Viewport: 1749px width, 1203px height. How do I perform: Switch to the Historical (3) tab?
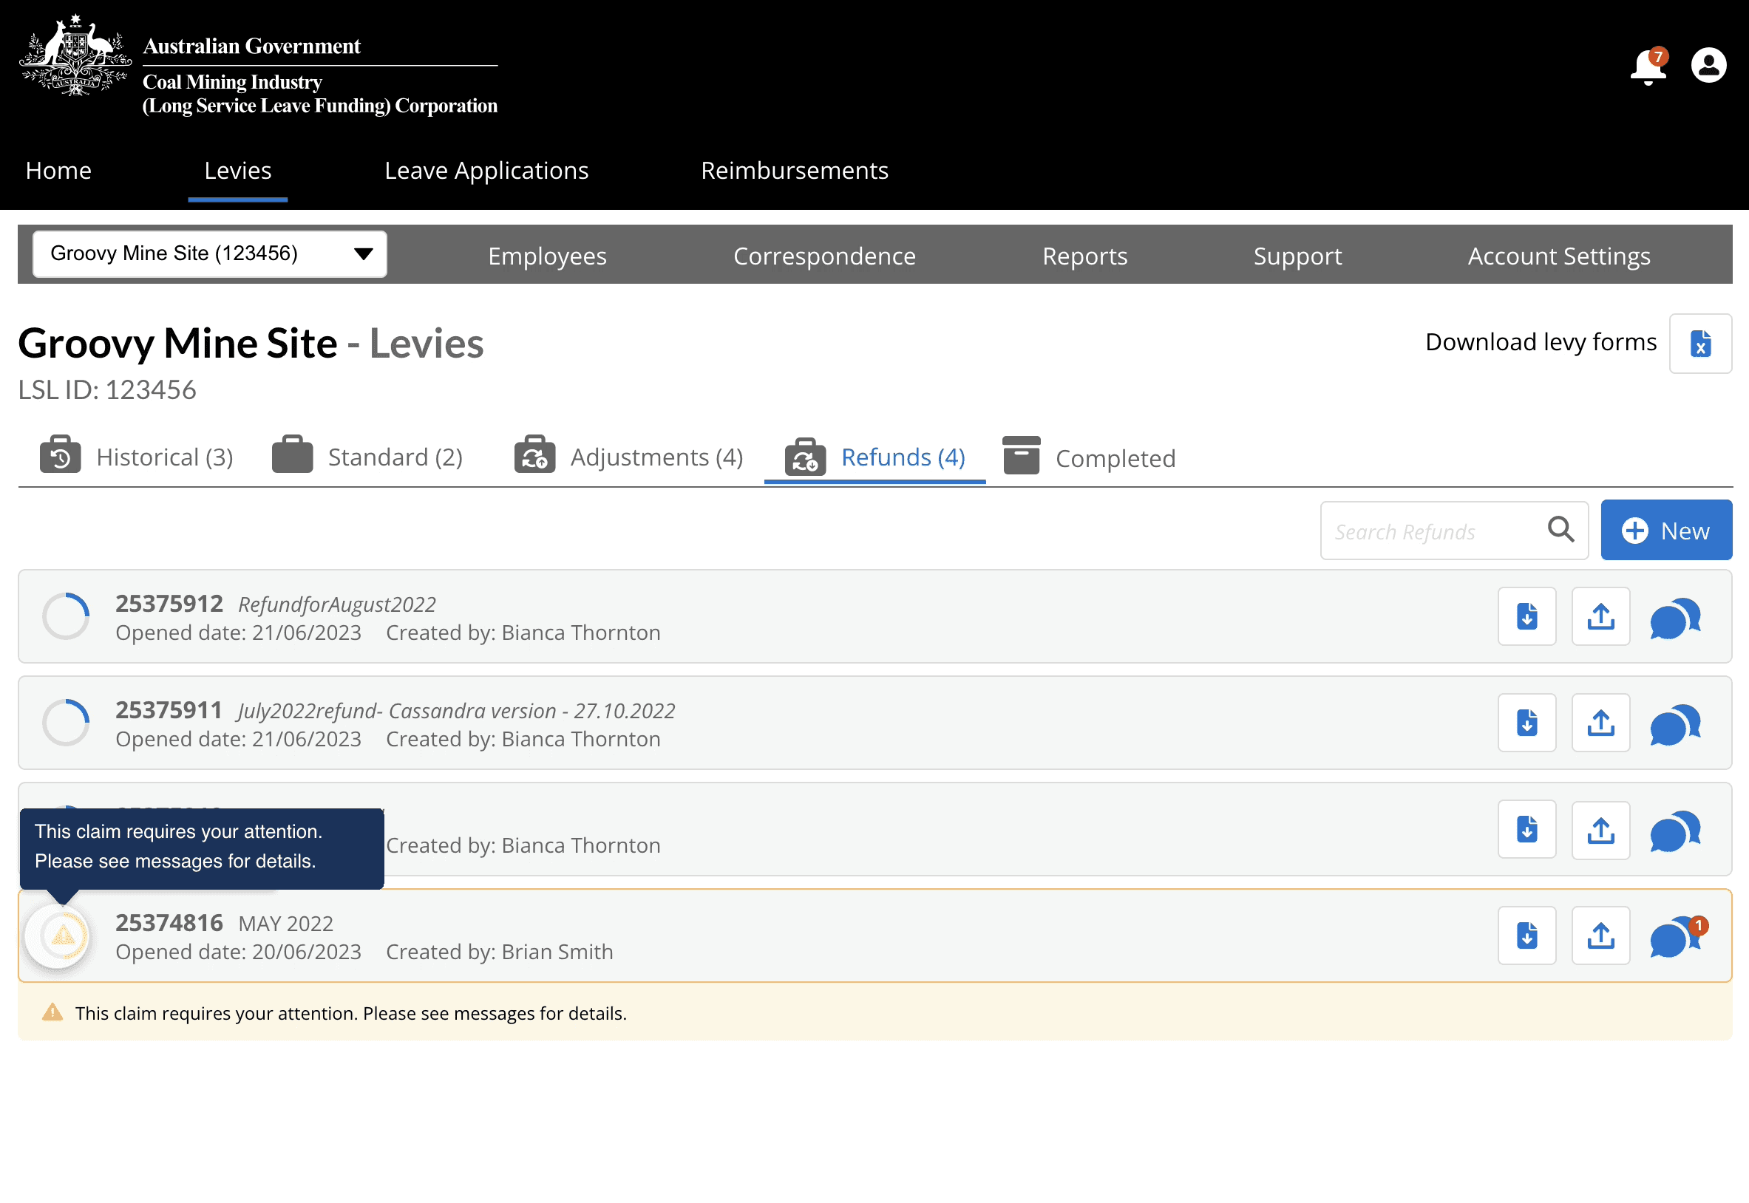[x=137, y=457]
